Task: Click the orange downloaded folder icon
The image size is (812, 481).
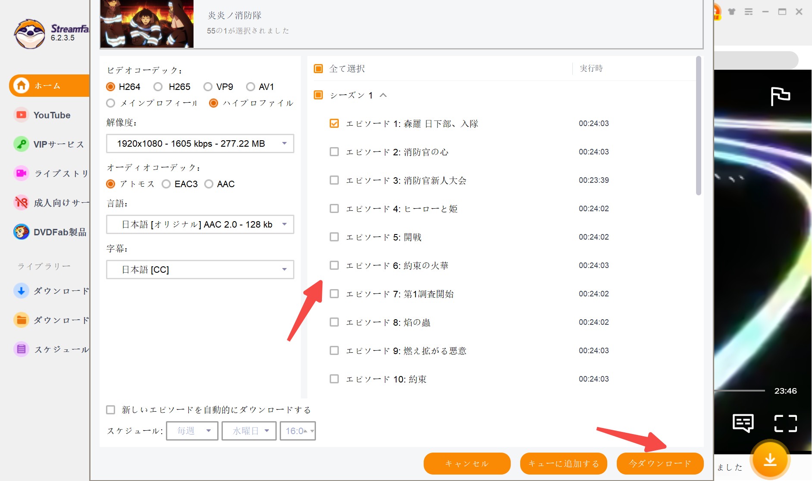Action: (21, 320)
